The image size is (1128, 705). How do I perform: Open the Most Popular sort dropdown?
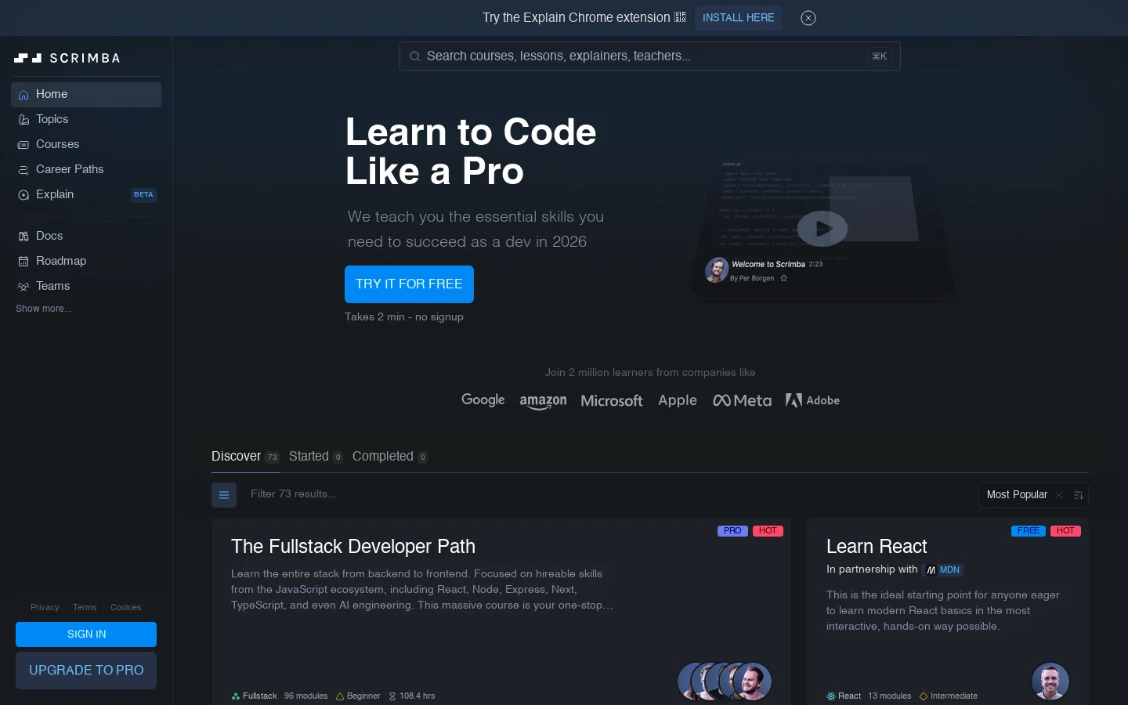[x=1017, y=495]
